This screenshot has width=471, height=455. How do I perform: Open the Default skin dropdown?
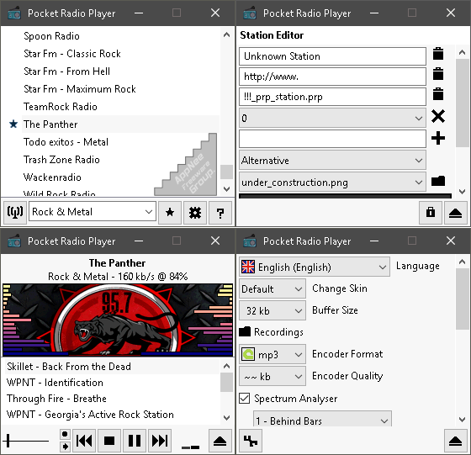click(273, 288)
